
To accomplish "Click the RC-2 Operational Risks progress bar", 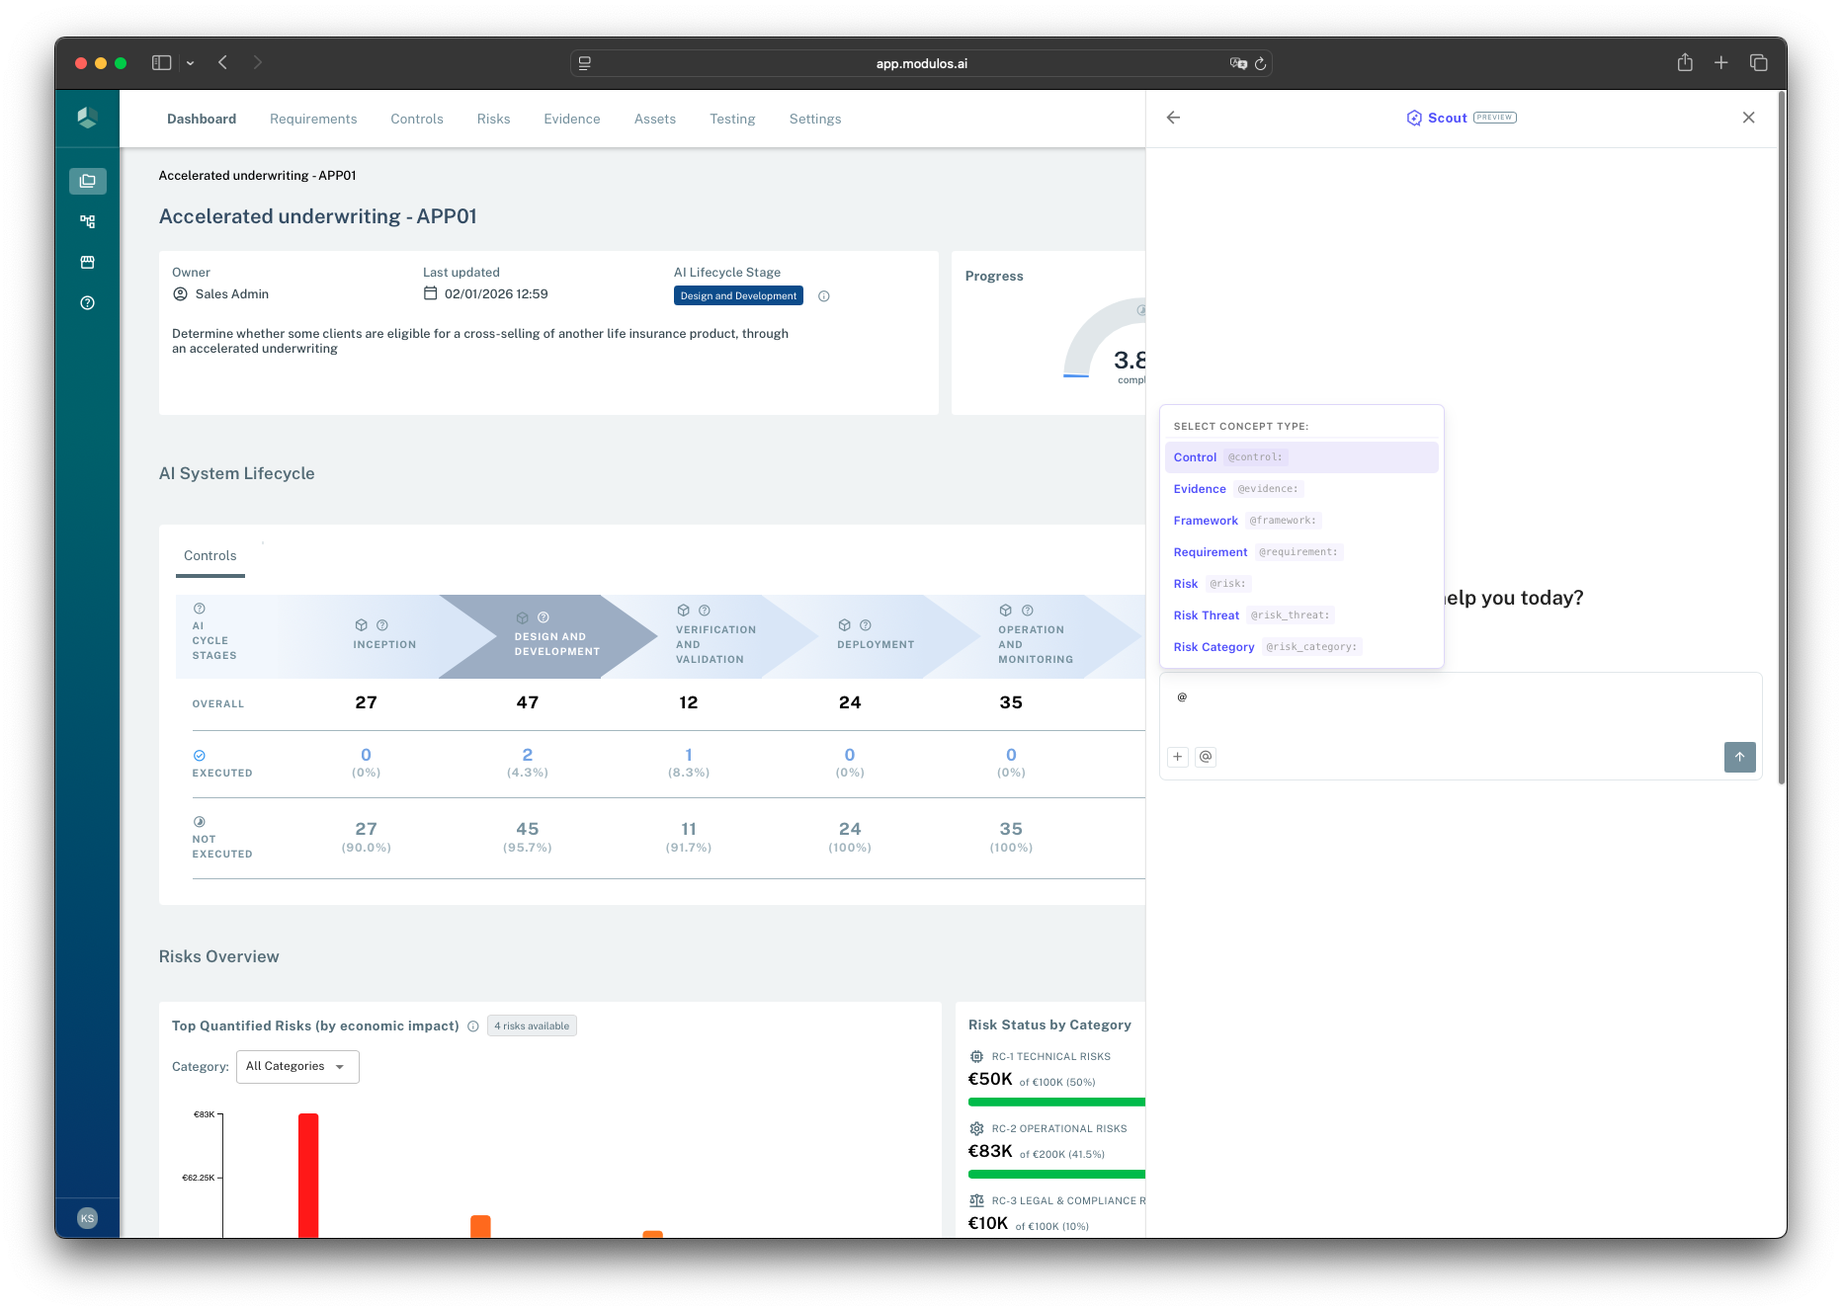I will click(1055, 1174).
